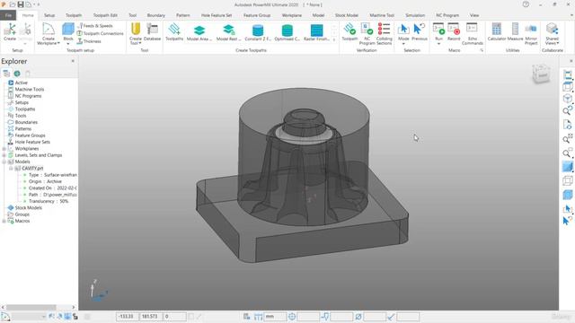Expand Levels, Sets and Clamps node

point(4,155)
